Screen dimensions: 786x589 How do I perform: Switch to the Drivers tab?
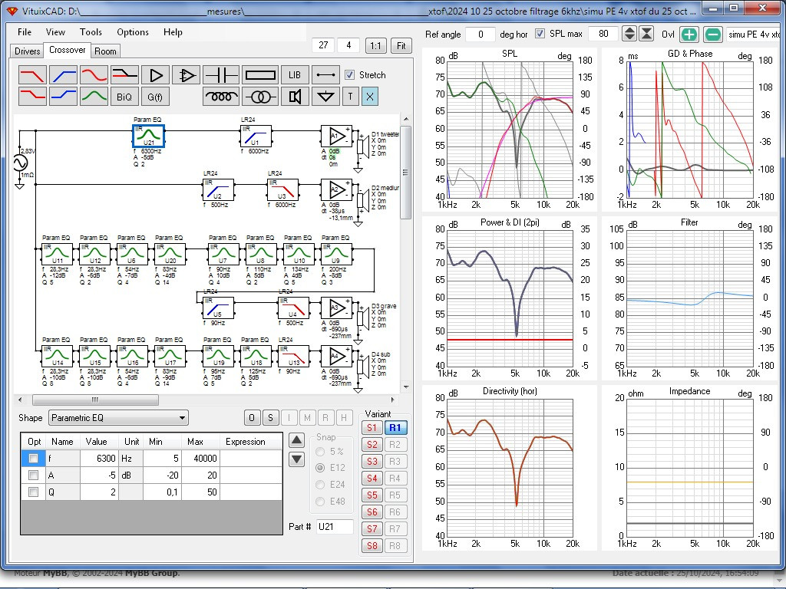(x=28, y=51)
